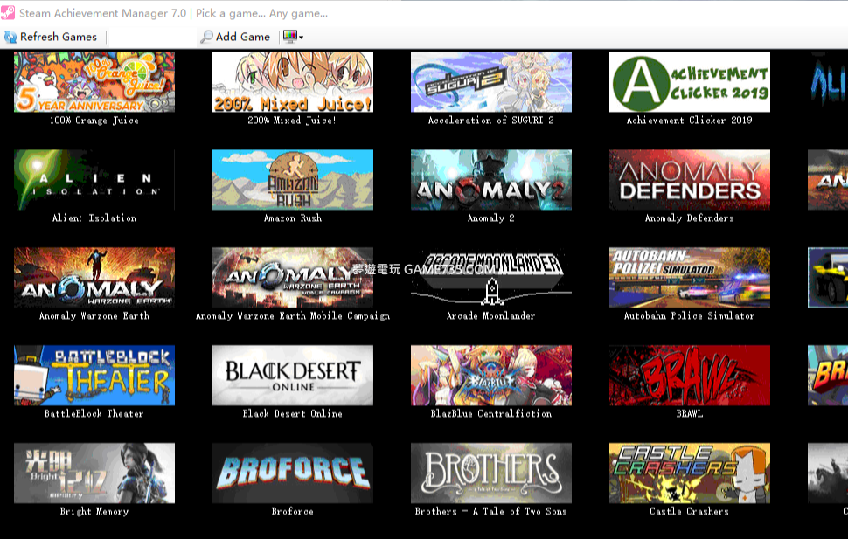The image size is (848, 539).
Task: Open the Broforce game banner
Action: 293,473
